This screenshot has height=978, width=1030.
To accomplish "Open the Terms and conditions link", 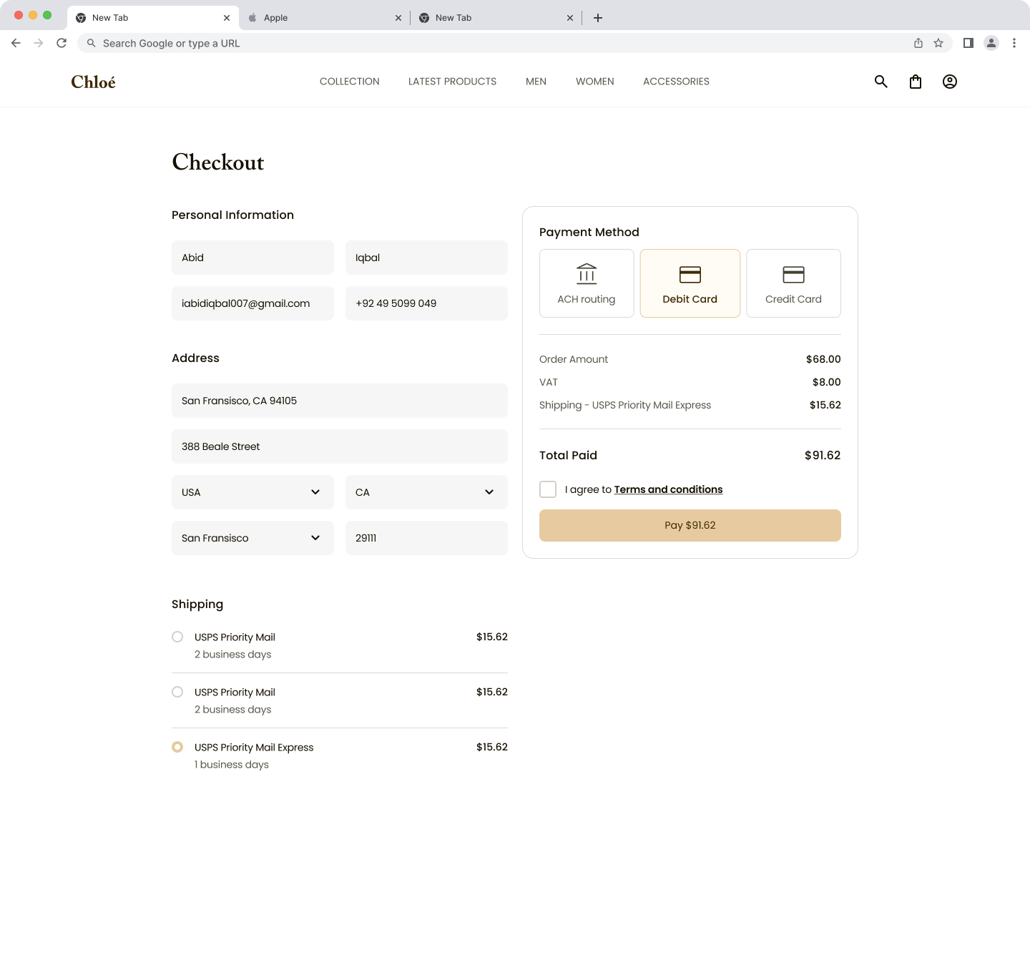I will [667, 489].
